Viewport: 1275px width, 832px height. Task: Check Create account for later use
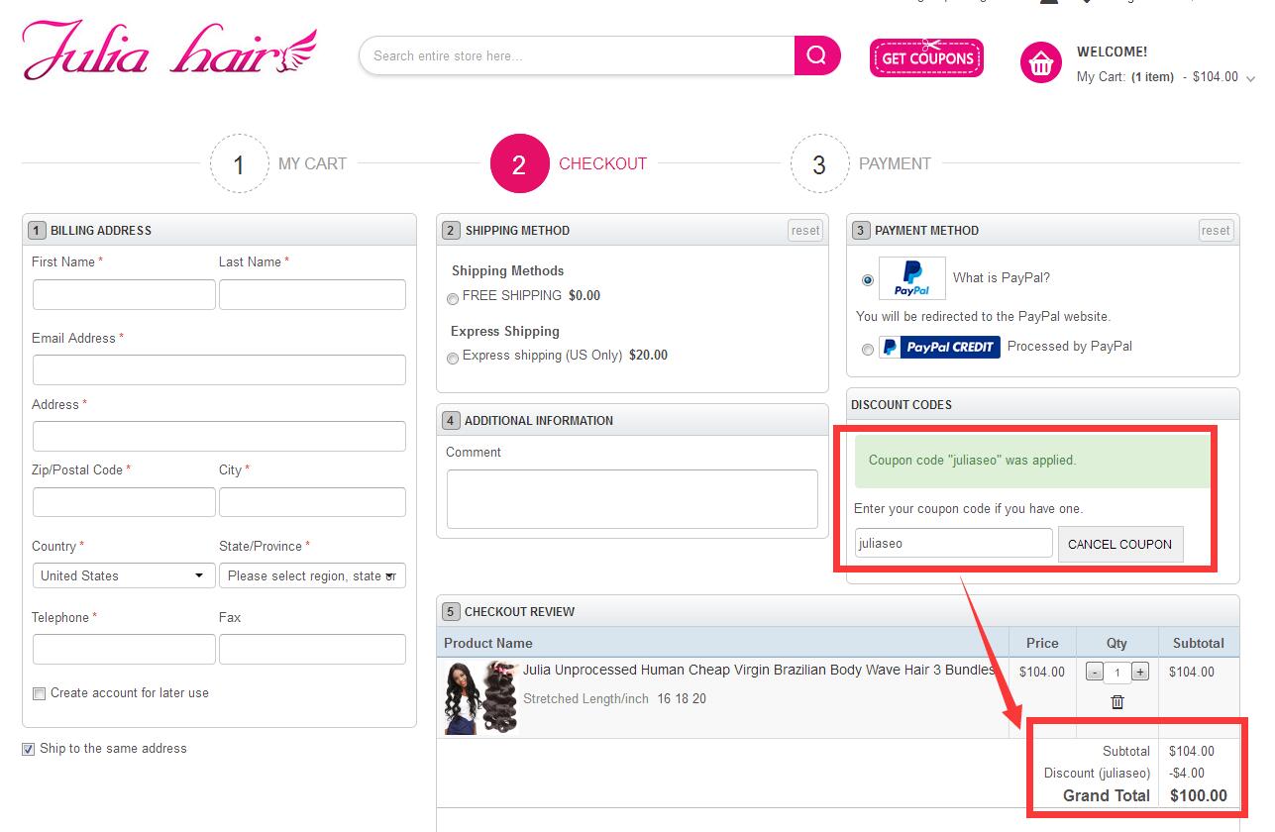click(x=39, y=693)
